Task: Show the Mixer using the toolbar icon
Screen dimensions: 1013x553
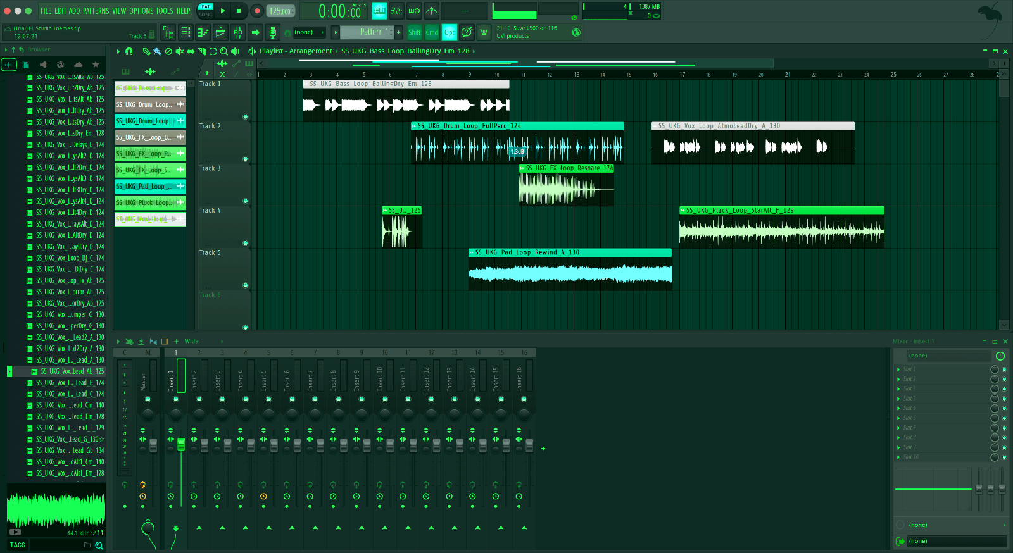Action: (x=238, y=32)
